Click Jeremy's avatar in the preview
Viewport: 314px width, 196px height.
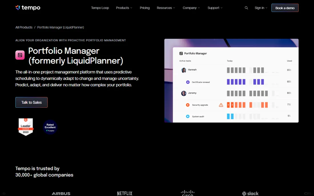pyautogui.click(x=184, y=93)
